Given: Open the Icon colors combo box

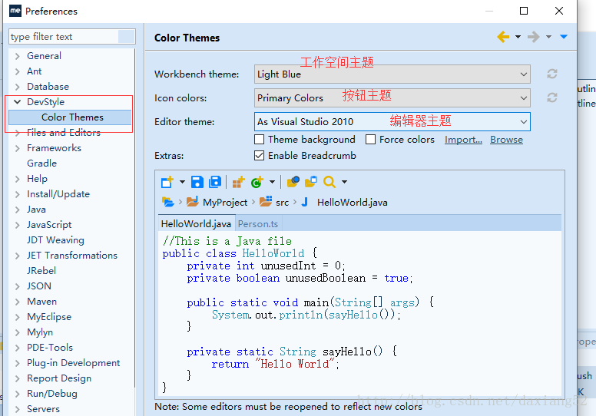Looking at the screenshot, I should point(392,98).
